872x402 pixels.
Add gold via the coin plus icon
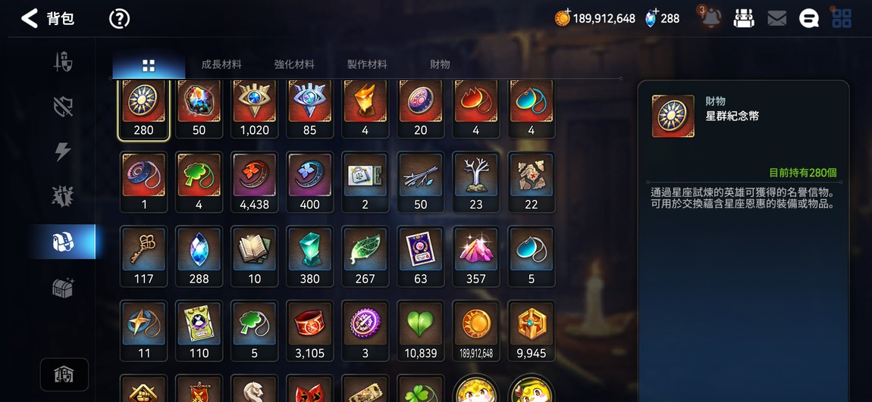pyautogui.click(x=562, y=17)
